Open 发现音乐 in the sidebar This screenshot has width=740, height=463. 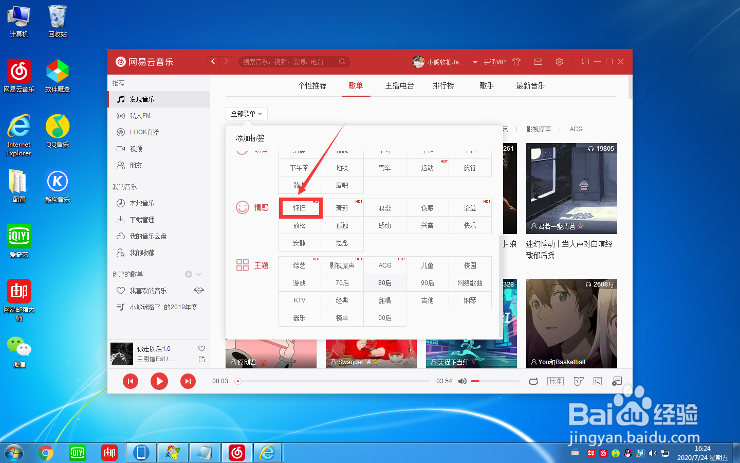[159, 99]
